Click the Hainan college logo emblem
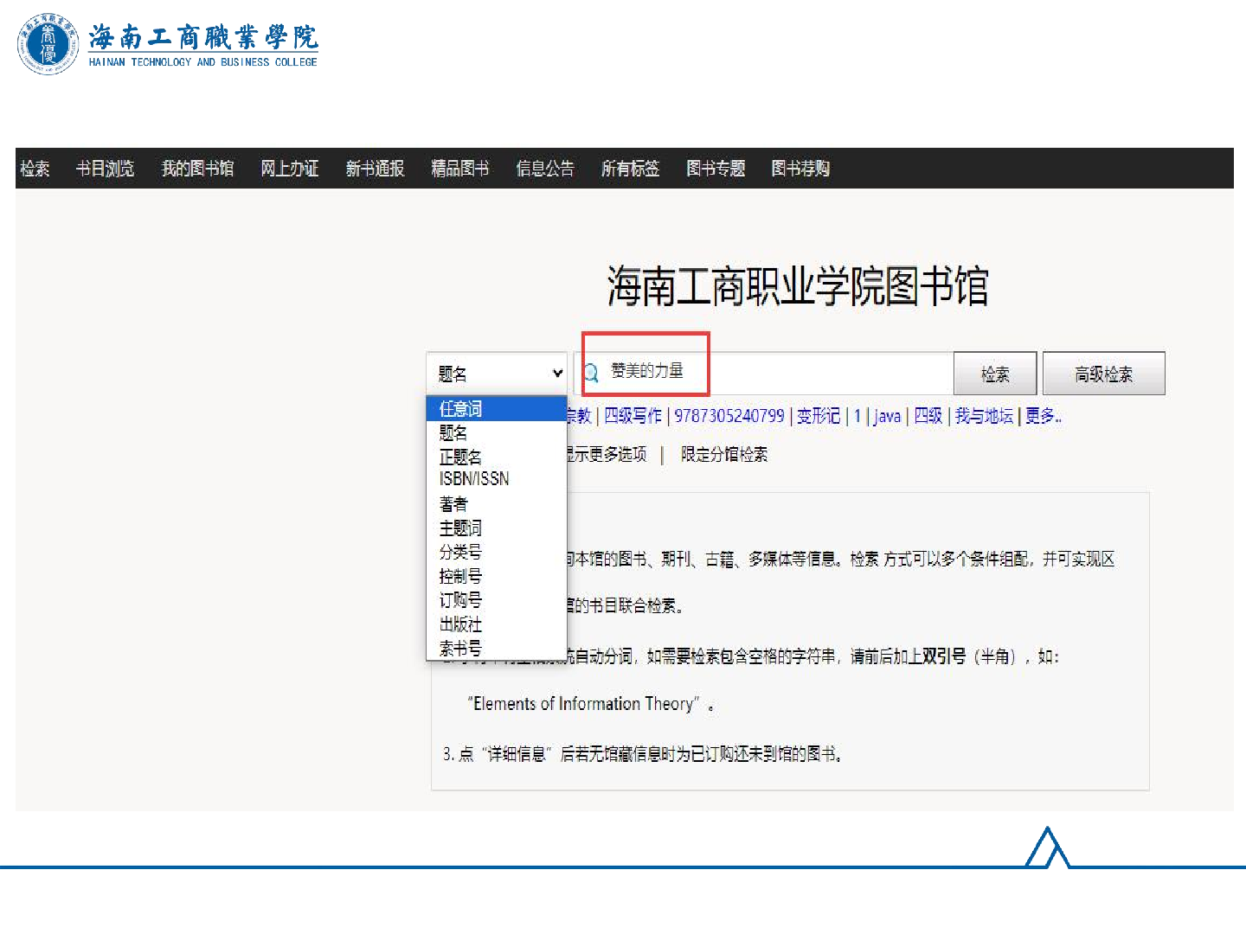 (x=48, y=44)
